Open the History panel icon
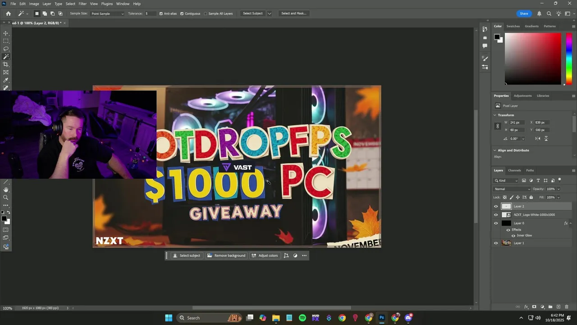 [485, 29]
